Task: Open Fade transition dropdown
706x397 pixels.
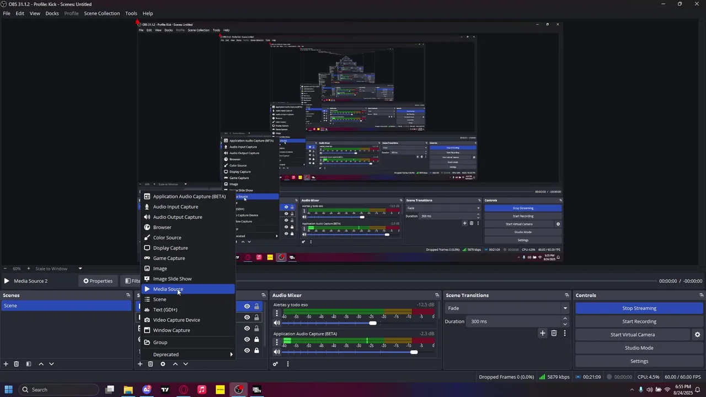Action: tap(507, 308)
